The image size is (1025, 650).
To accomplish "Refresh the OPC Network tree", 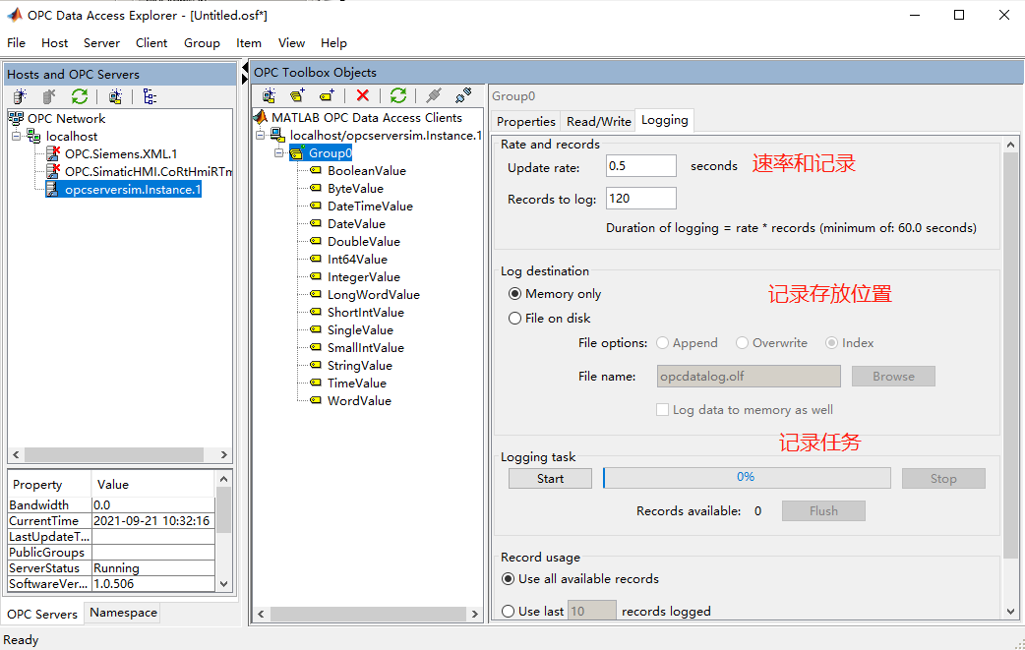I will tap(79, 95).
